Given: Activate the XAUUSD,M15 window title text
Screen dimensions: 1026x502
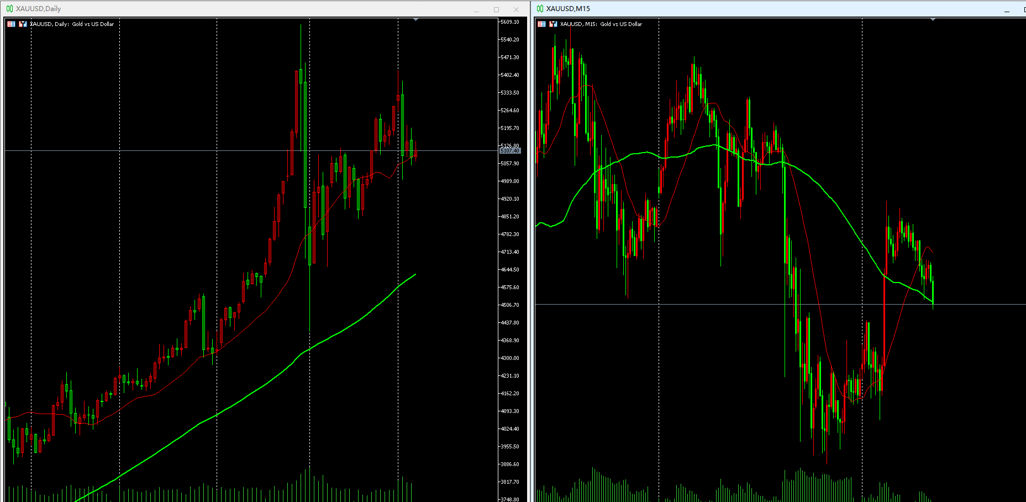Looking at the screenshot, I should 568,9.
